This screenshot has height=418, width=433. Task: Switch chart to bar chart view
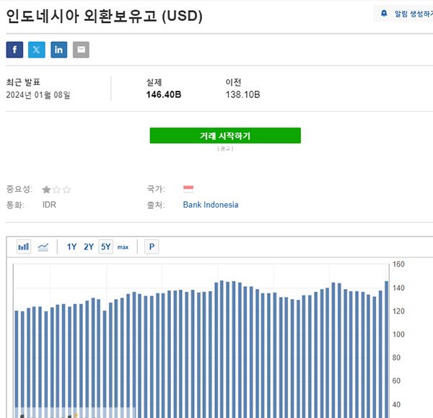pyautogui.click(x=24, y=246)
